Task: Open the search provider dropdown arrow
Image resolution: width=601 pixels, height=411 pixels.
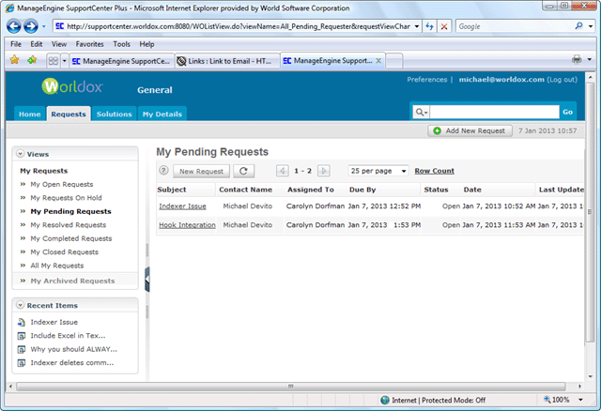Action: (x=591, y=26)
